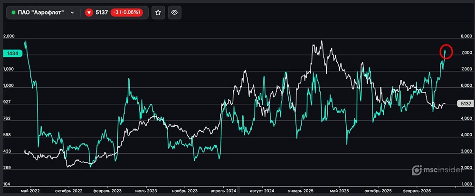475x196 pixels.
Task: Click the 2,000 label on left axis
Action: pyautogui.click(x=9, y=37)
